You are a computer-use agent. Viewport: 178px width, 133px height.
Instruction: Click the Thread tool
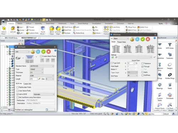click(30, 27)
